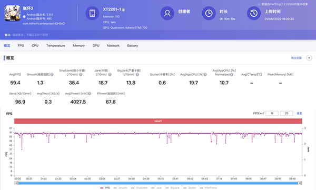The height and width of the screenshot is (190, 316).
Task: Expand the overview section dropdown arrow
Action: coord(309,58)
